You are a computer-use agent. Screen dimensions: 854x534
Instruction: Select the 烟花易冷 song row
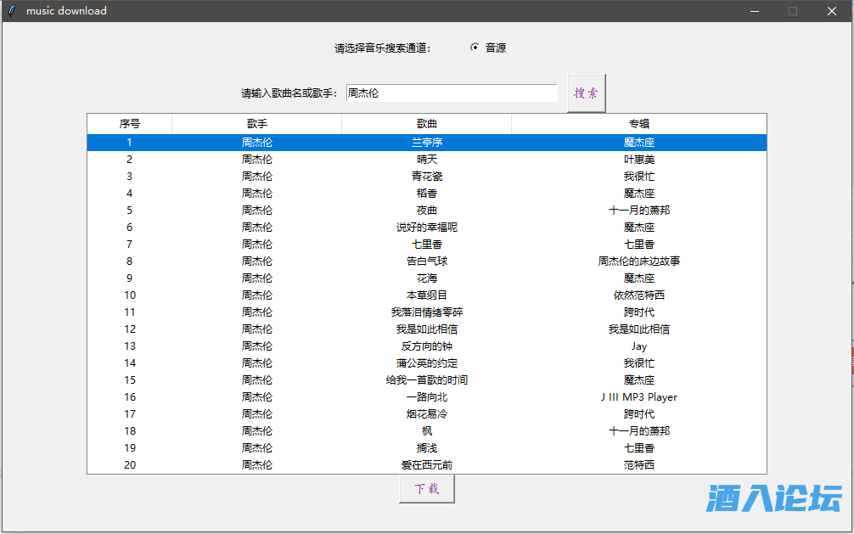[426, 414]
